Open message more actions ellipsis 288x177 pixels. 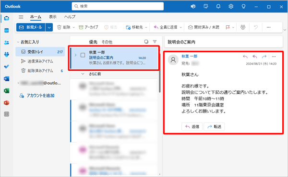point(274,56)
